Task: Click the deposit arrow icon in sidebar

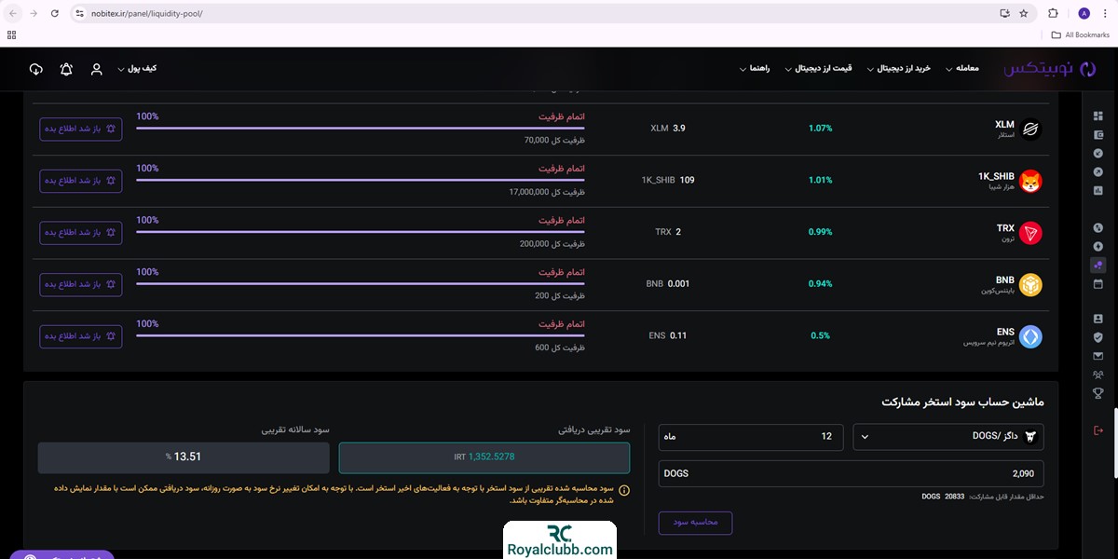Action: (1098, 153)
